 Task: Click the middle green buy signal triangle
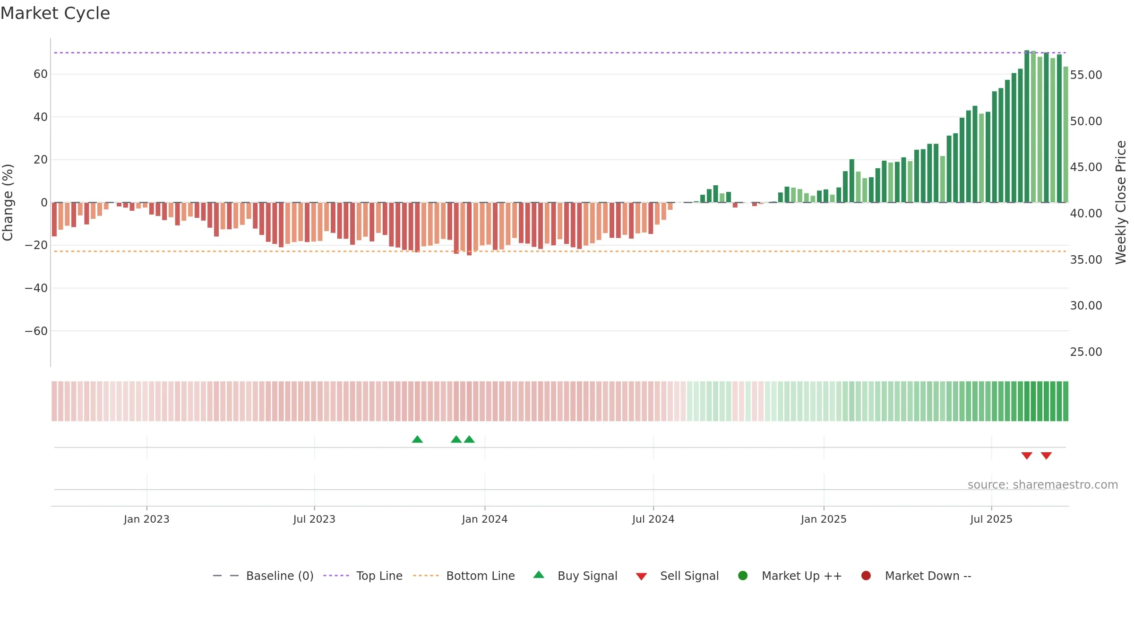point(456,440)
